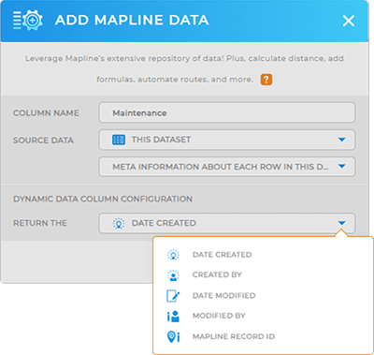Pick the Date Modified option
374x355 pixels.
tap(223, 295)
